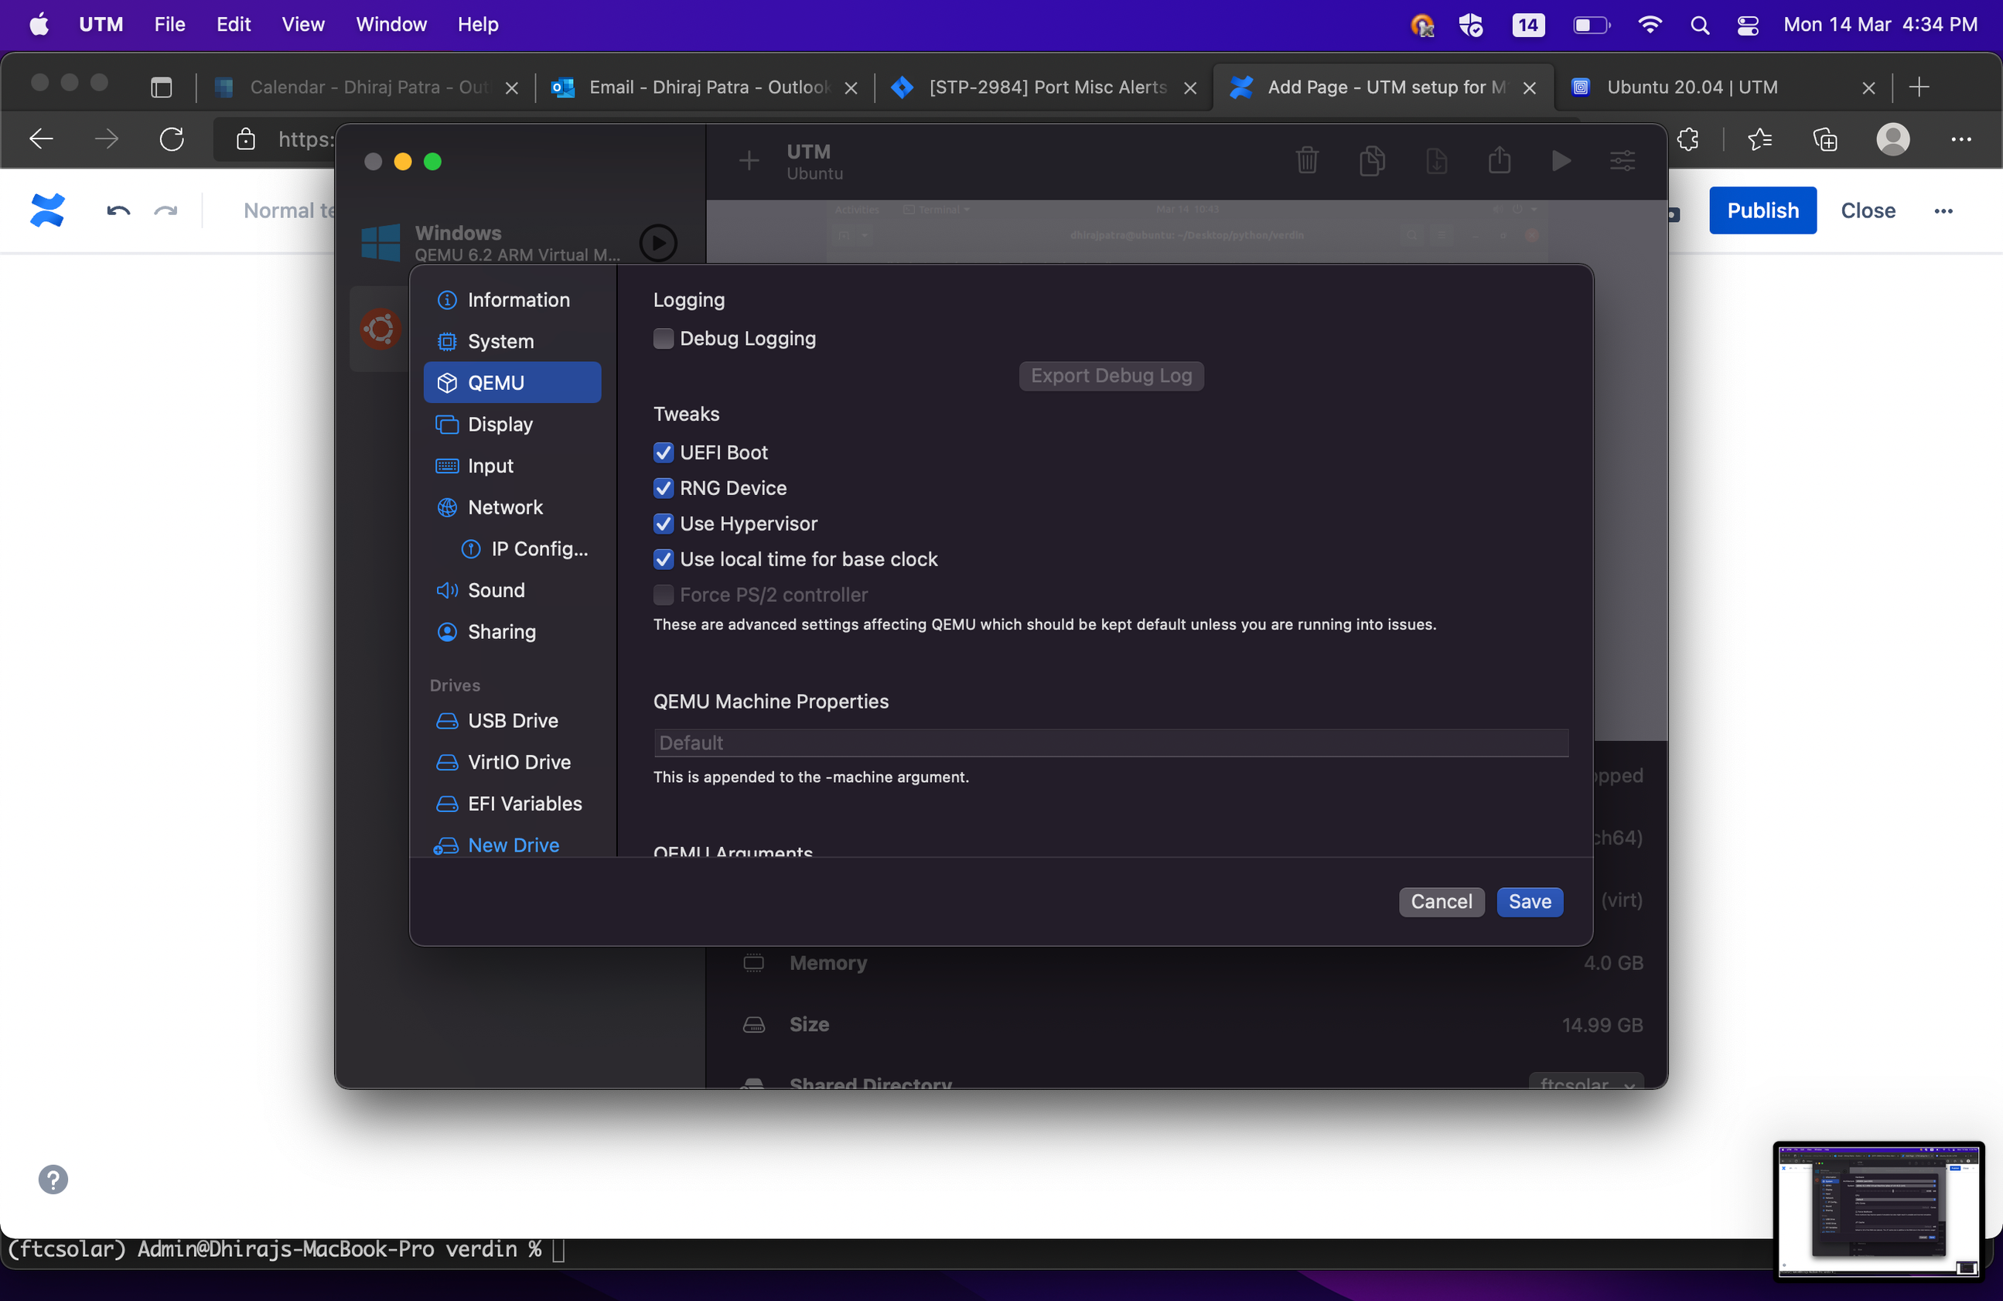Open macOS Control Center icon

[1747, 25]
